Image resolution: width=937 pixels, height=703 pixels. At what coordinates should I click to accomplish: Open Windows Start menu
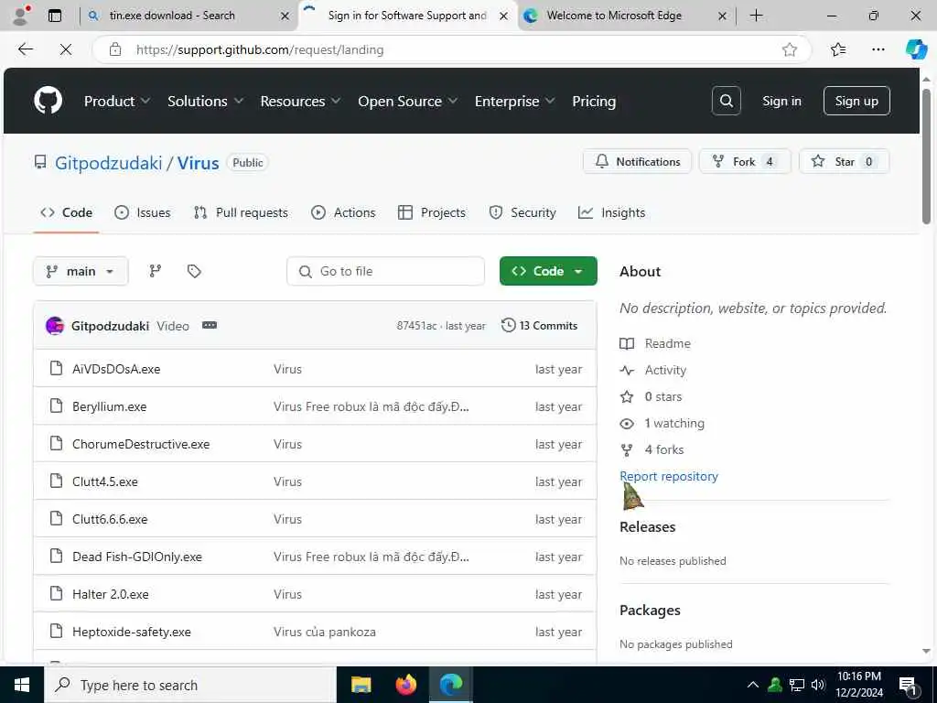[x=22, y=685]
